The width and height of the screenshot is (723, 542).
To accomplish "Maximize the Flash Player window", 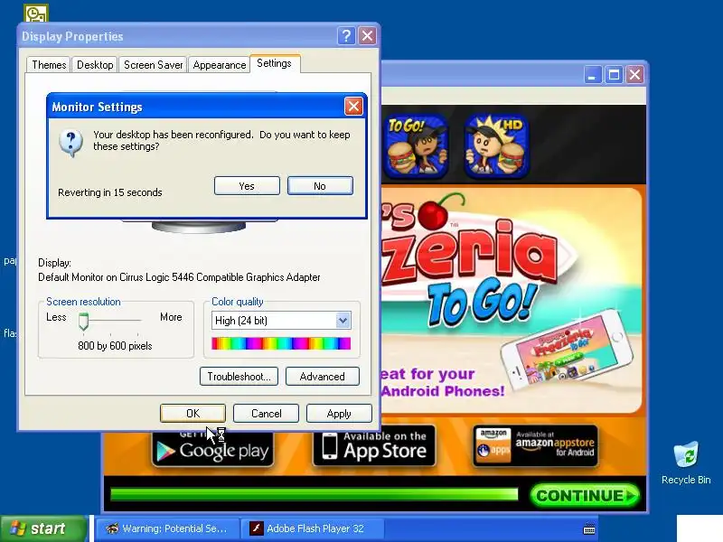I will coord(614,75).
